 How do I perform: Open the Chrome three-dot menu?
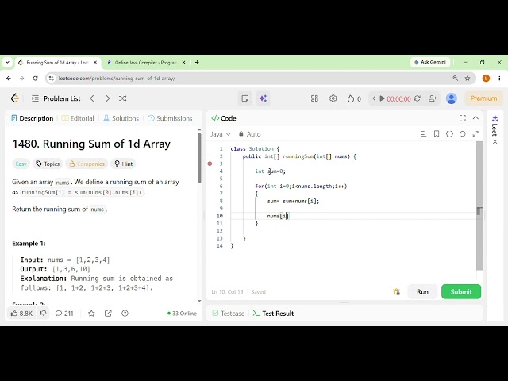499,79
